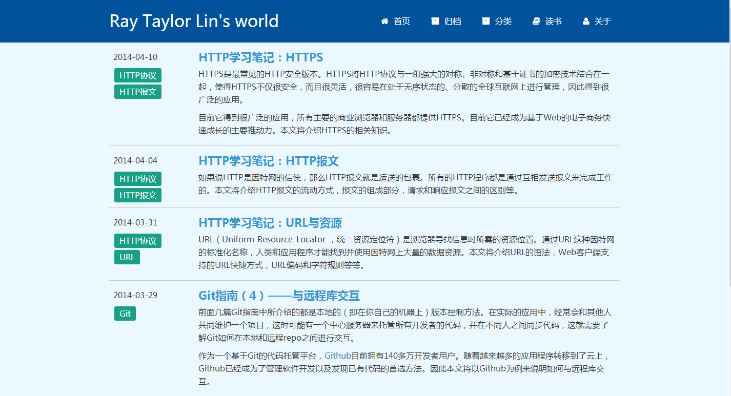Click the person icon beside 关于
The width and height of the screenshot is (731, 396).
coord(585,21)
